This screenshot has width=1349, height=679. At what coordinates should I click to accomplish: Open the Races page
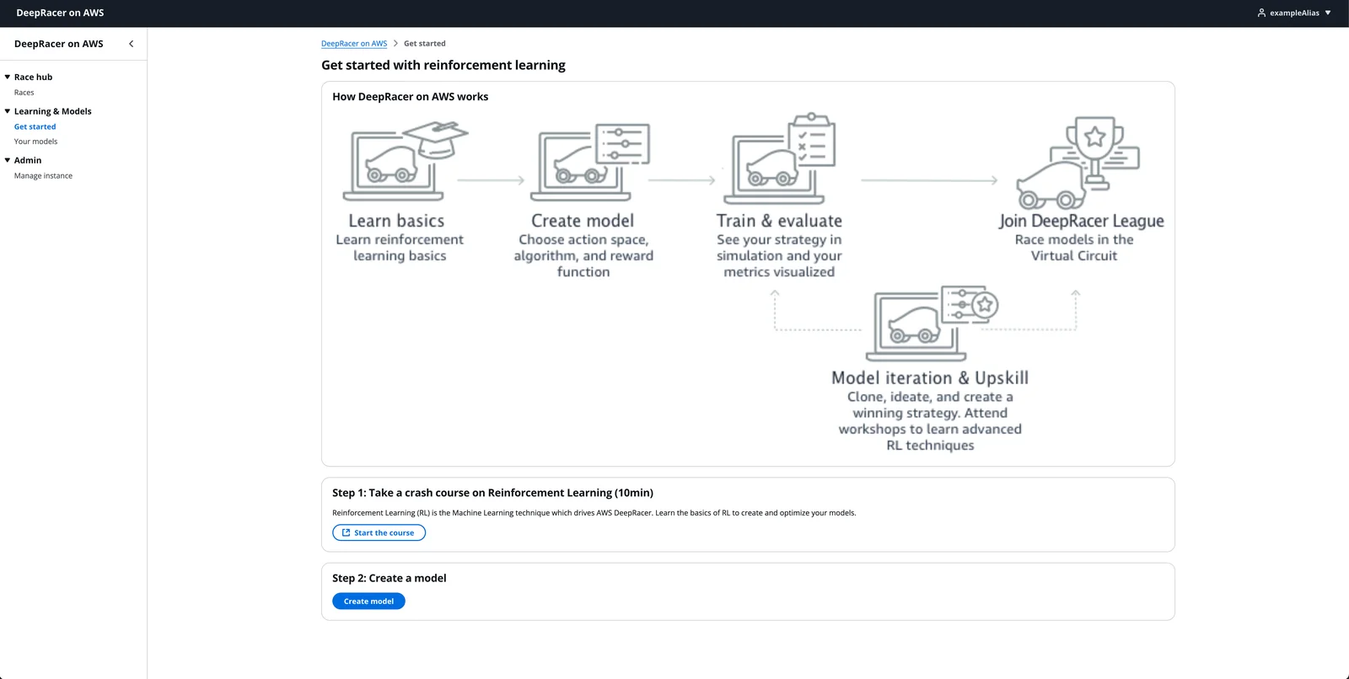pyautogui.click(x=24, y=93)
